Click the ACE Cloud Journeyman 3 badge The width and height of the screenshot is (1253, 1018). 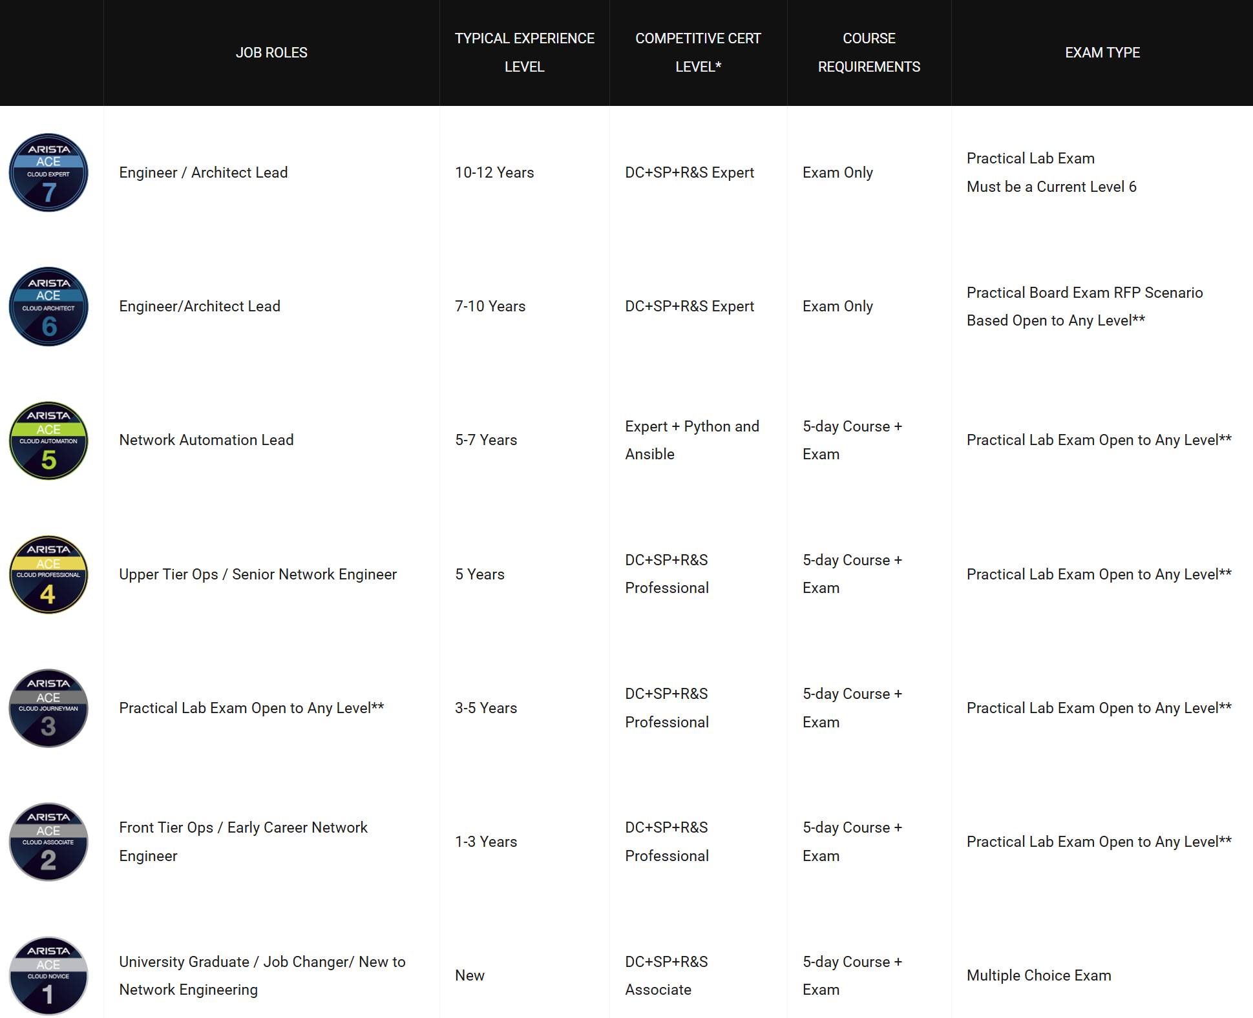point(48,708)
